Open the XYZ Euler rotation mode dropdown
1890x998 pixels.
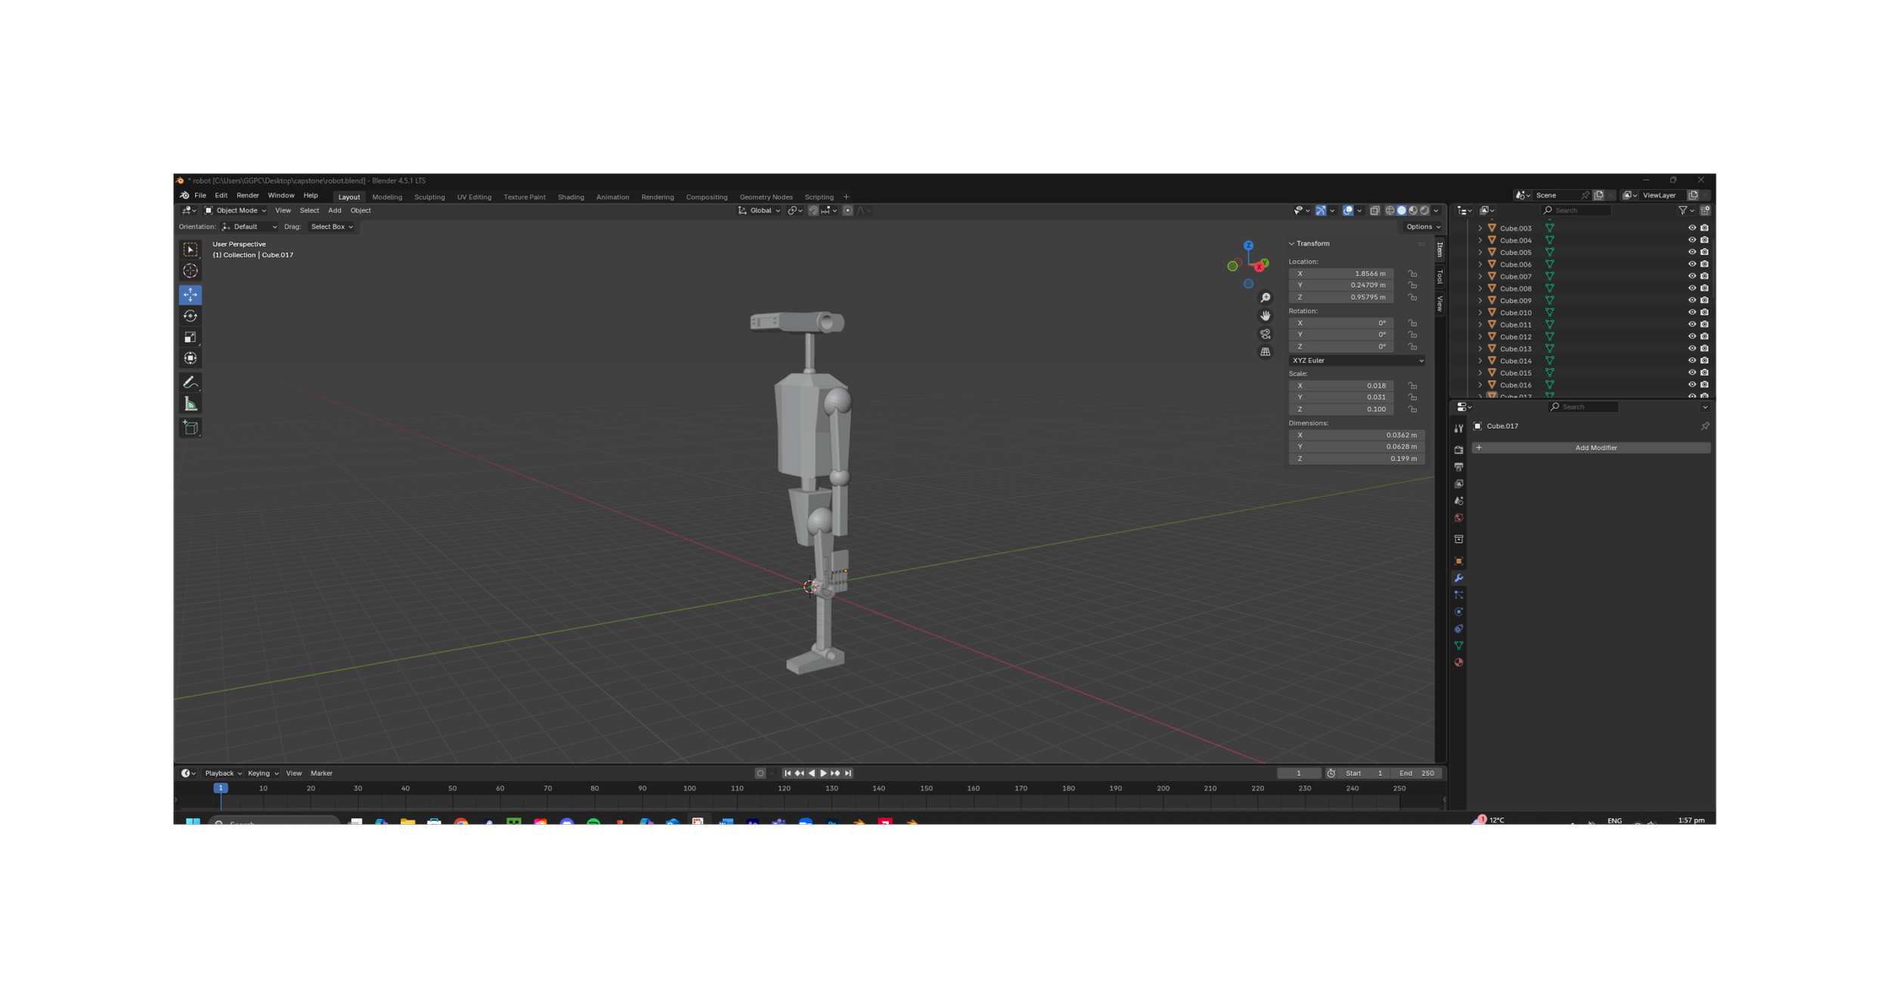tap(1357, 361)
